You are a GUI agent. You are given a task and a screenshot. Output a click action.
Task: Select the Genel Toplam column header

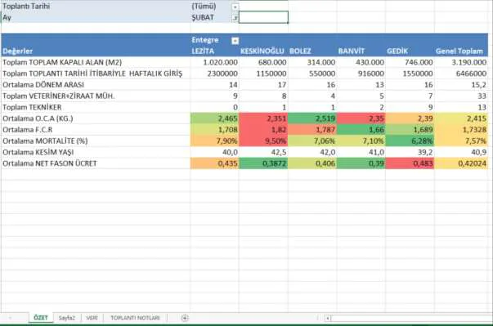(x=461, y=51)
